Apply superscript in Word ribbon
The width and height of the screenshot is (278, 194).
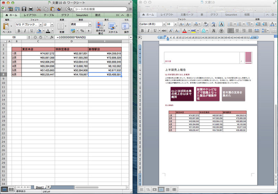(x=171, y=31)
